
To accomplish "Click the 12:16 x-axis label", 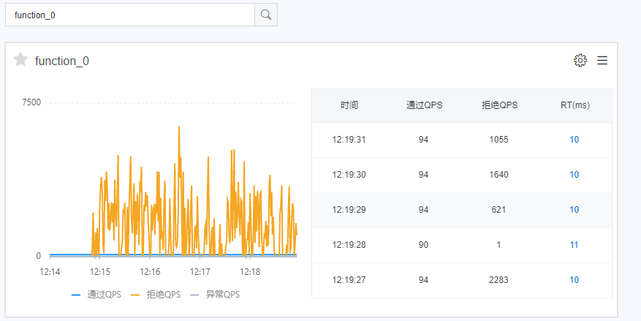I will point(150,272).
